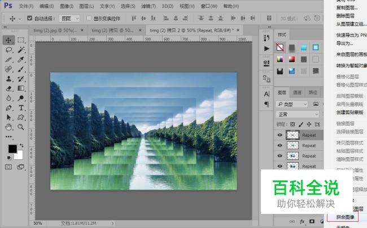Open the Actions panel play icon
The width and height of the screenshot is (367, 228).
(266, 48)
